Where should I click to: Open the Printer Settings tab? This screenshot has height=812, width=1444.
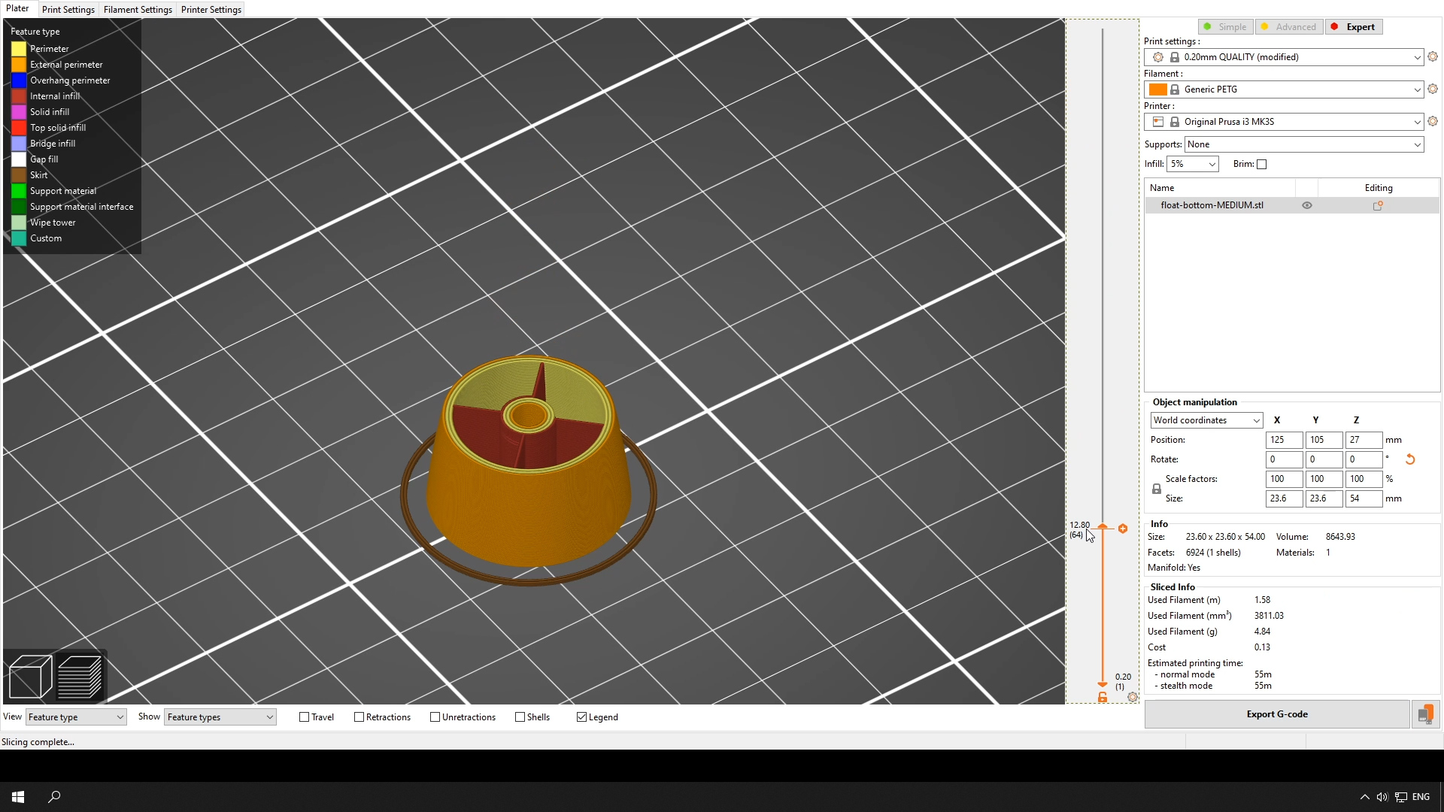pyautogui.click(x=211, y=10)
